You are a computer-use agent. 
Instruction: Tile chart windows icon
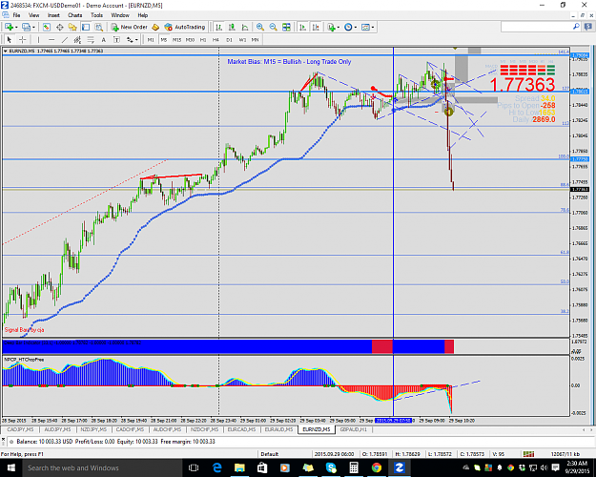coord(286,27)
